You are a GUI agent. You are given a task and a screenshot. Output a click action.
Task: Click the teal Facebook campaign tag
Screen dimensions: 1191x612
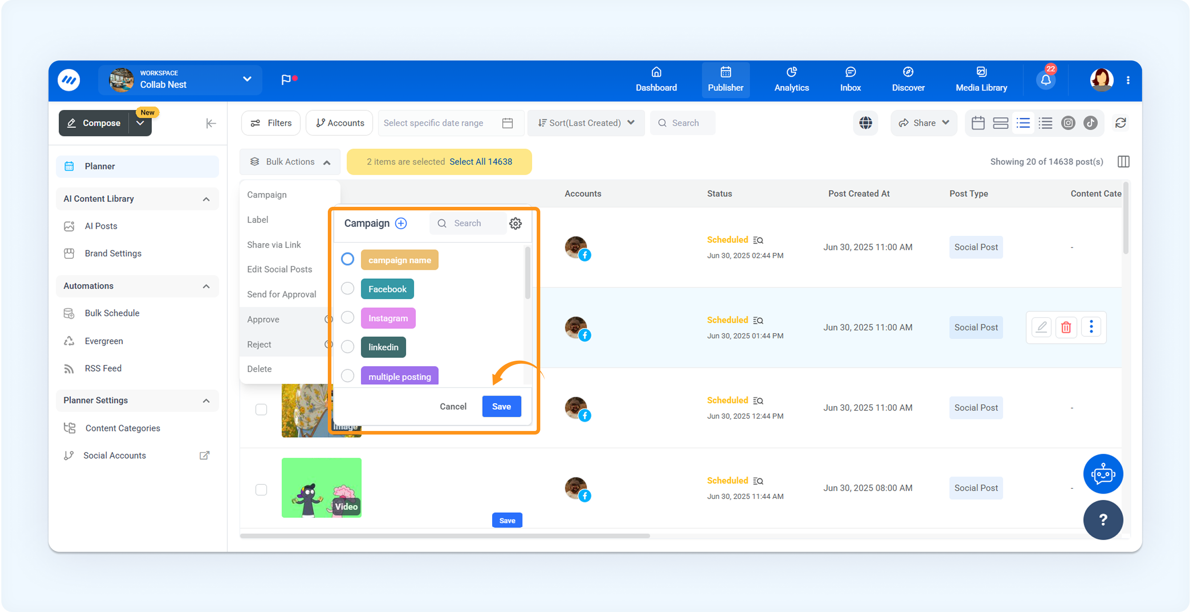[387, 289]
